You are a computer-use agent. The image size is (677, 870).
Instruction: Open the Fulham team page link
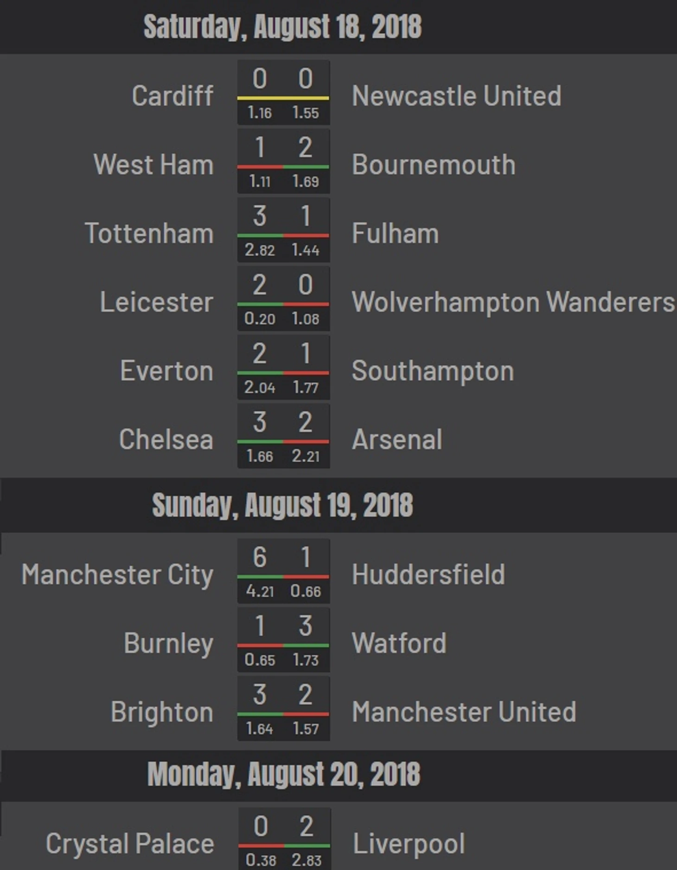point(395,233)
